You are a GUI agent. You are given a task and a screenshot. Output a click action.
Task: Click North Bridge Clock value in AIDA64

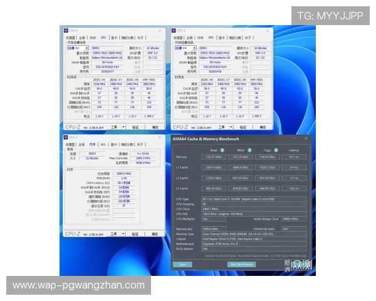[x=294, y=219]
